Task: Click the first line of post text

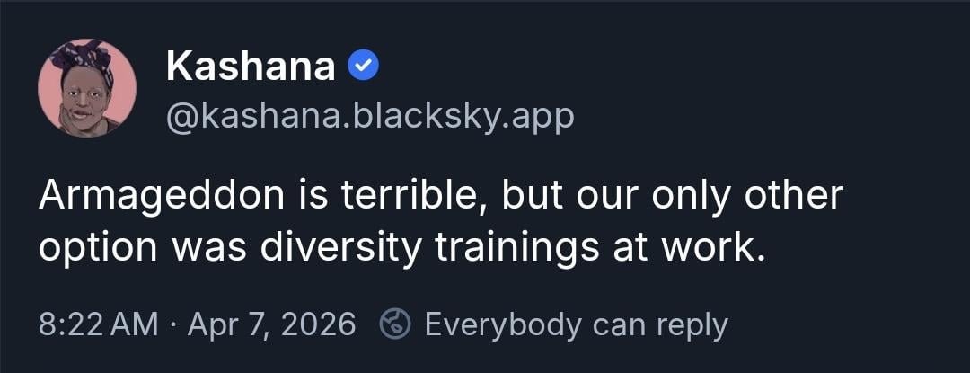Action: [440, 198]
